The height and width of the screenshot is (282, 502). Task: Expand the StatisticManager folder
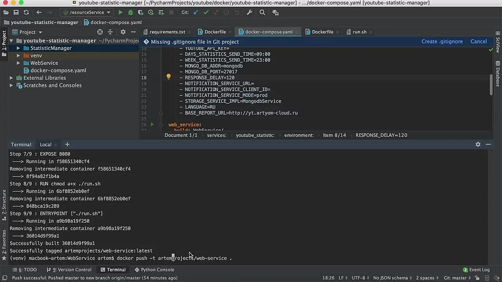pos(18,48)
